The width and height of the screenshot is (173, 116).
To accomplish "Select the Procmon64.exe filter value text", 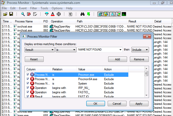I will (x=88, y=79).
